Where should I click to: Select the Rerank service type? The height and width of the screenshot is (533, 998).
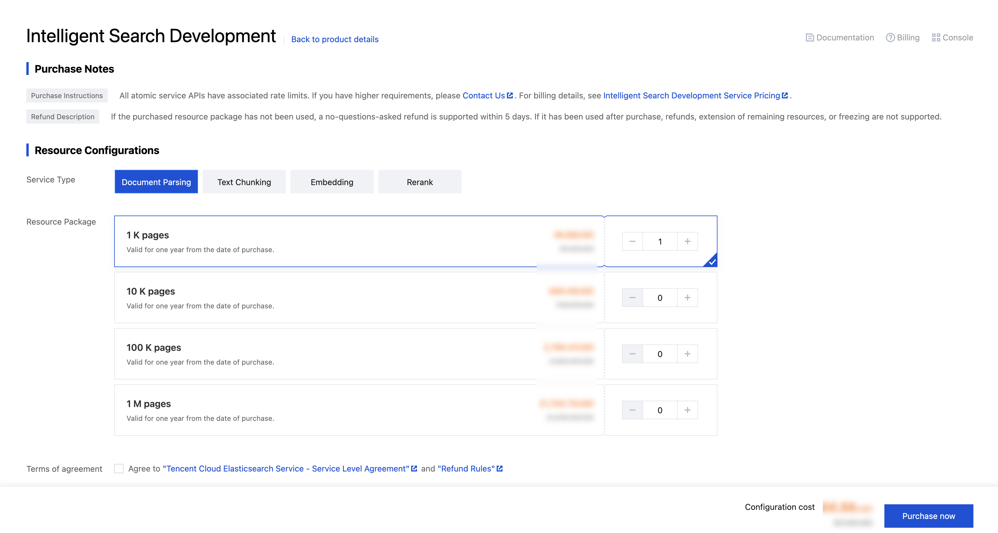point(420,182)
